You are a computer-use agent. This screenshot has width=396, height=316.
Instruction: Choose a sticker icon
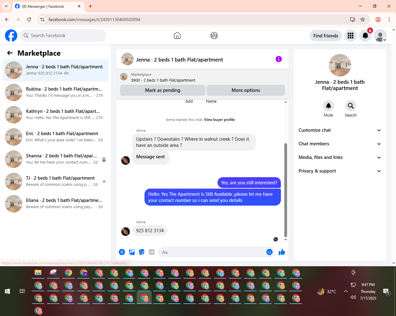click(142, 252)
